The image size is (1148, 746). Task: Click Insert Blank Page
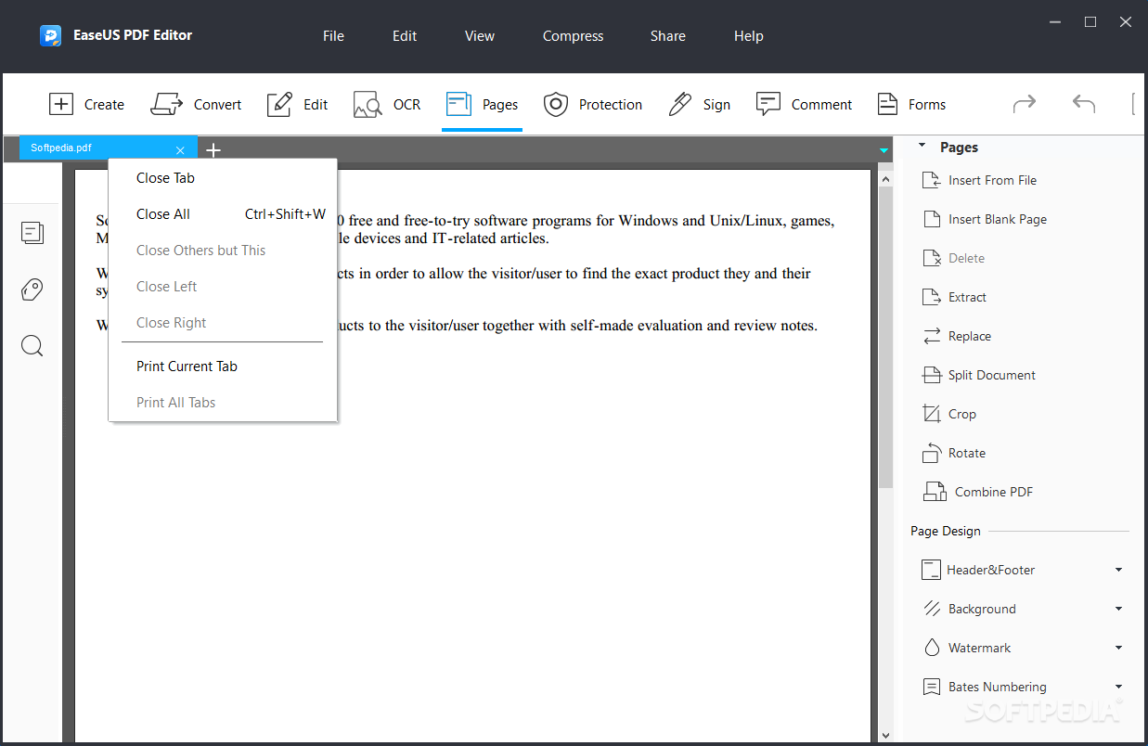(x=985, y=219)
